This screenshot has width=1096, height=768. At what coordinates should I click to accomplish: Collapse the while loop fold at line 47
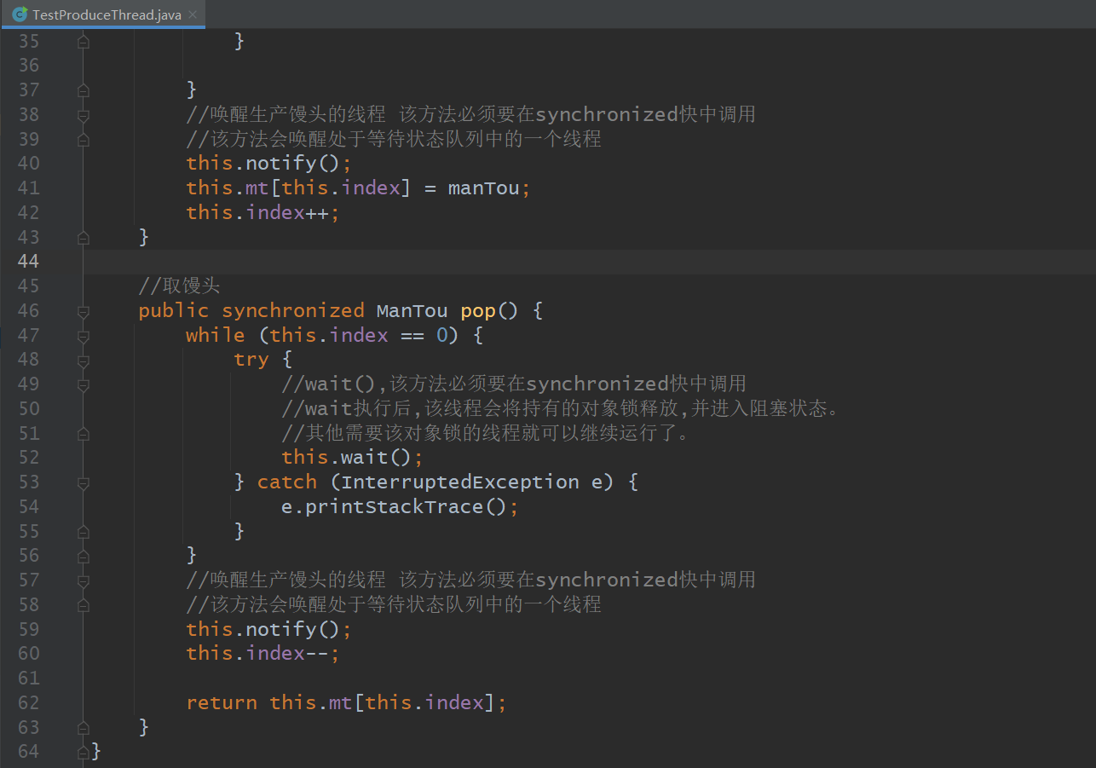83,336
